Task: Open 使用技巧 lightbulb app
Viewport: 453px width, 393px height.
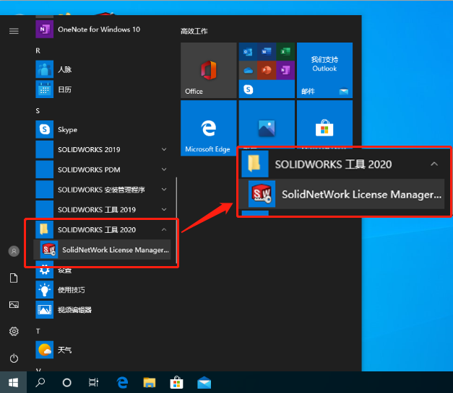Action: click(x=44, y=290)
